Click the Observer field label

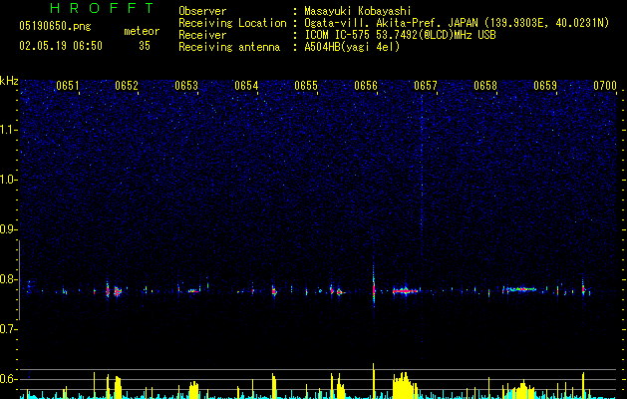pyautogui.click(x=202, y=11)
